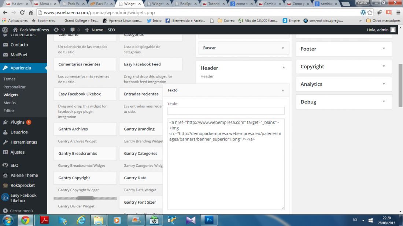Open the updates counter showing 12
403x226 pixels.
pos(59,30)
